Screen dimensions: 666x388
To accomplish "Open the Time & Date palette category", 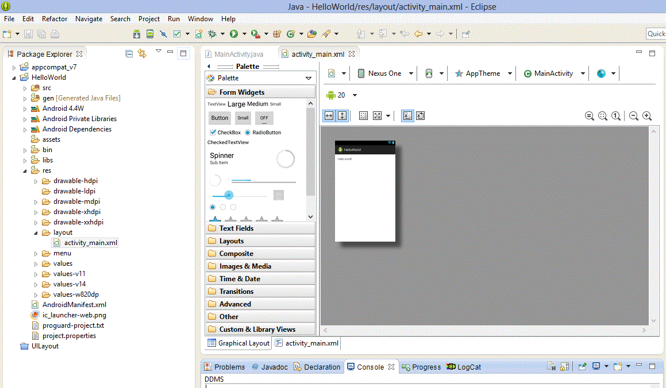I will (260, 278).
